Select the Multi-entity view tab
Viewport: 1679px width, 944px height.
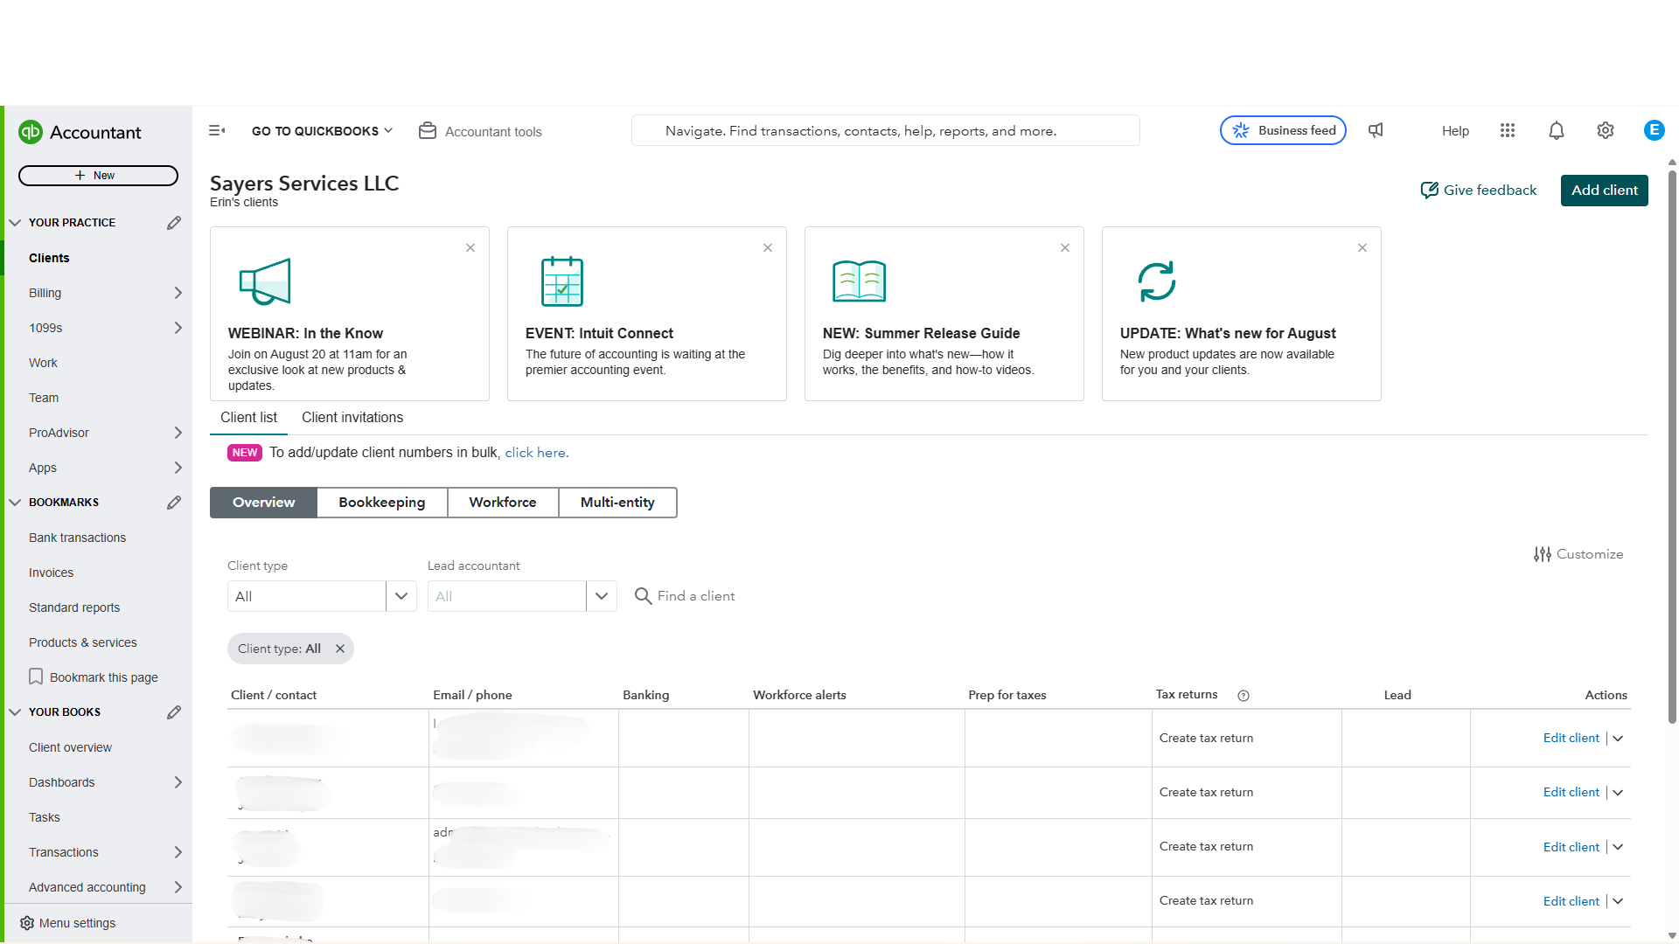[617, 503]
